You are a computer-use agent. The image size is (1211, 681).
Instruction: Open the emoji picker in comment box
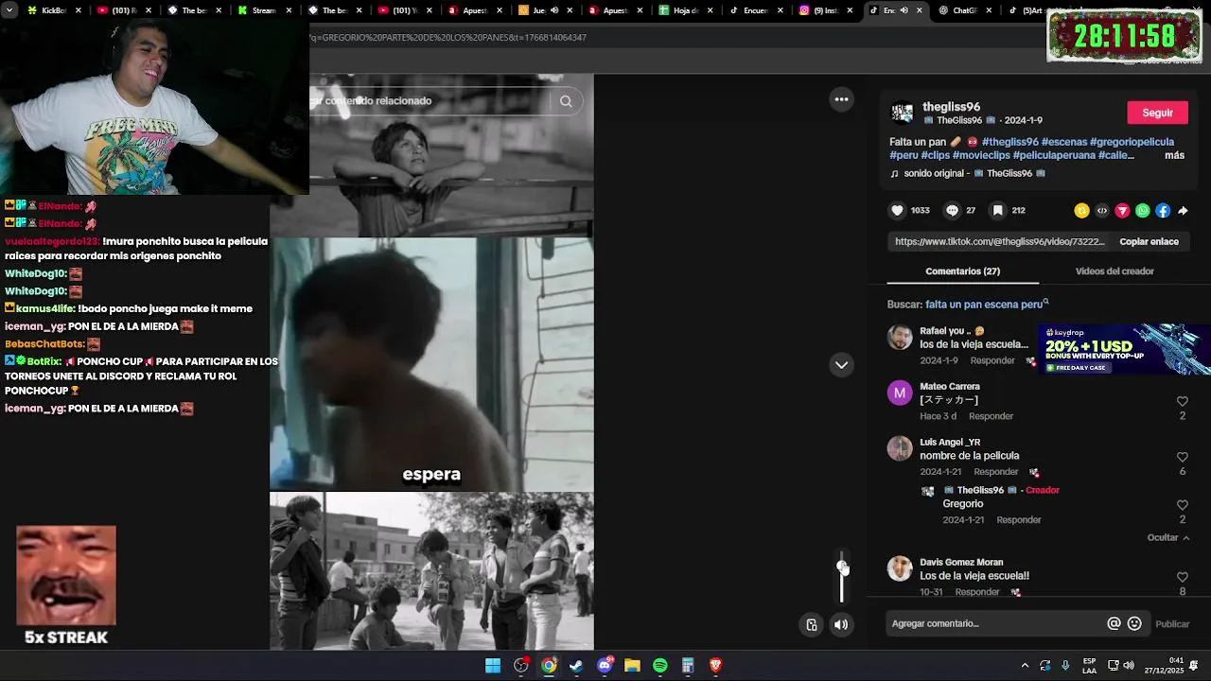[x=1134, y=623]
